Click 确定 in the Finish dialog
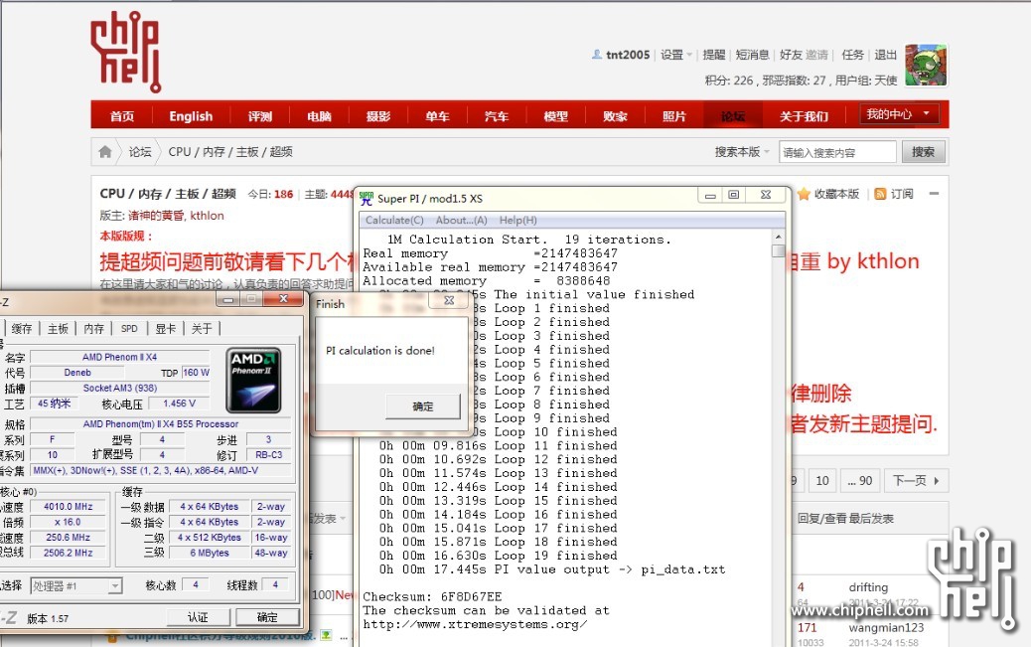This screenshot has height=647, width=1031. (x=423, y=406)
